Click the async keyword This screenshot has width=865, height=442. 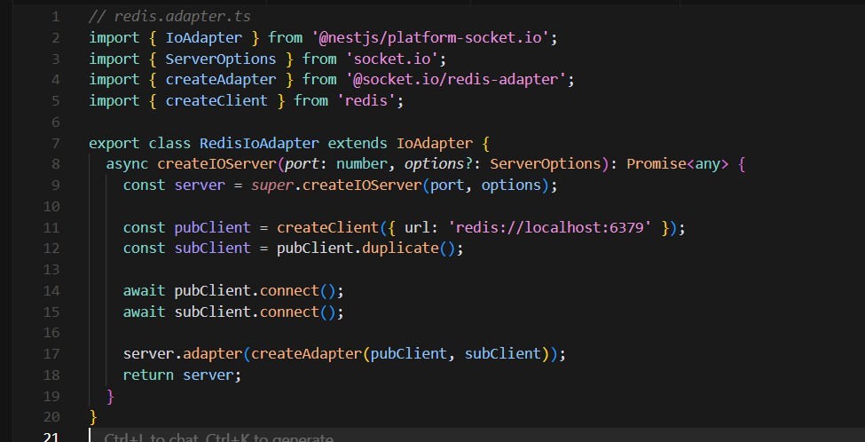(128, 164)
